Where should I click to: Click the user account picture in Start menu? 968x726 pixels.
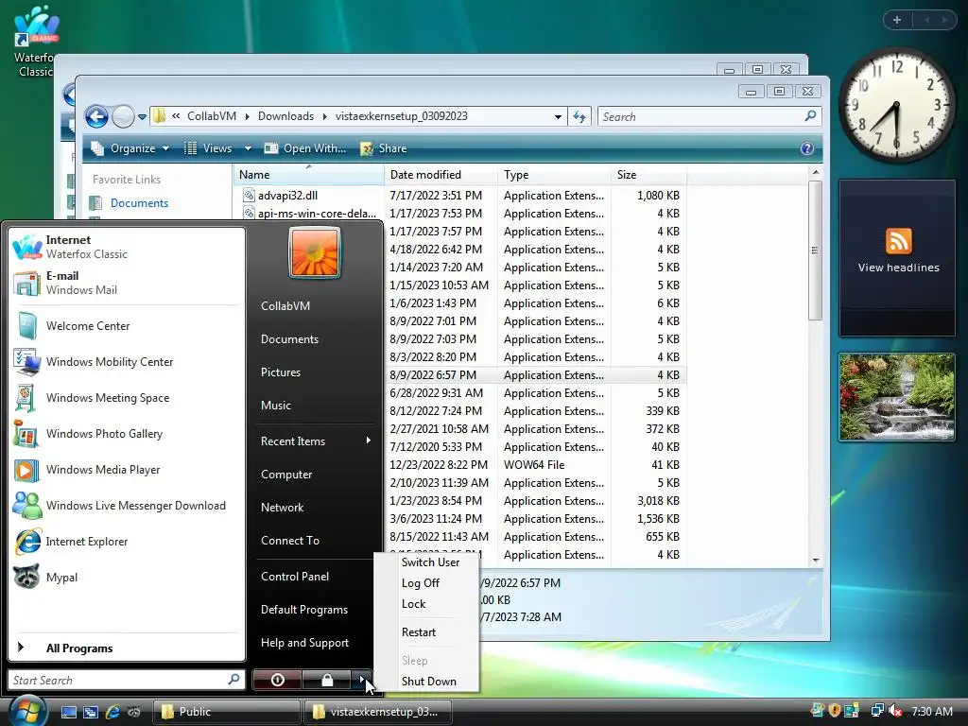tap(315, 251)
